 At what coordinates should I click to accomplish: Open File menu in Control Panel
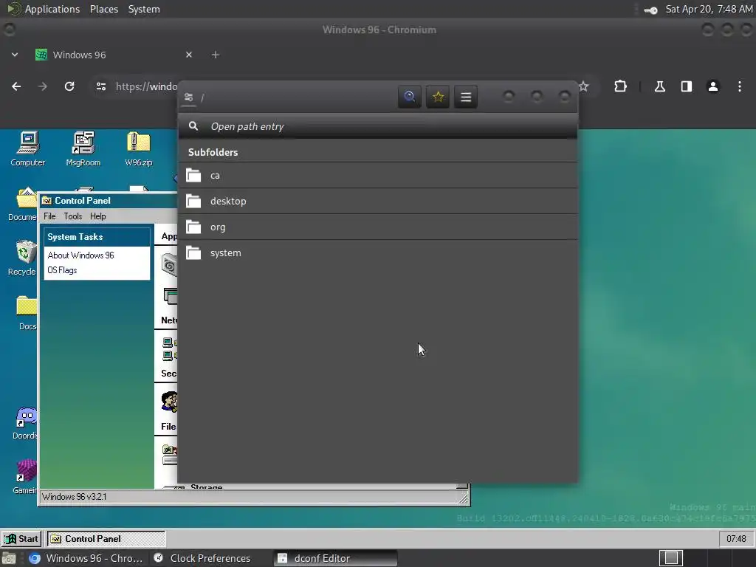point(49,216)
